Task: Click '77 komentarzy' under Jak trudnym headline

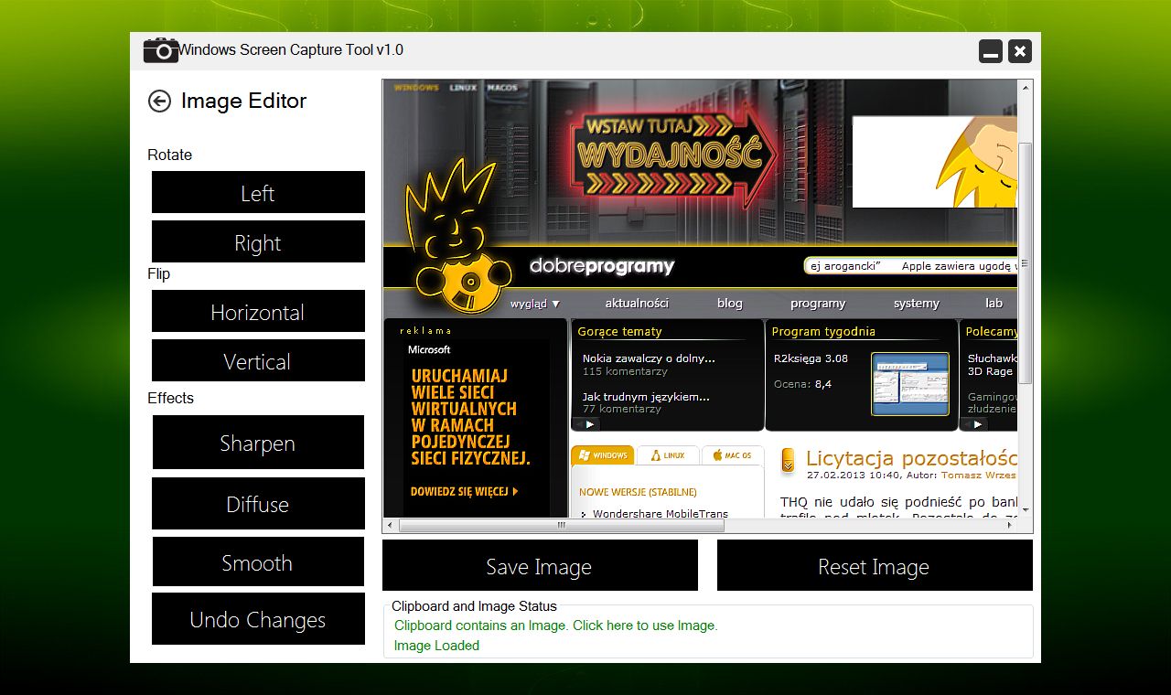Action: click(x=621, y=410)
